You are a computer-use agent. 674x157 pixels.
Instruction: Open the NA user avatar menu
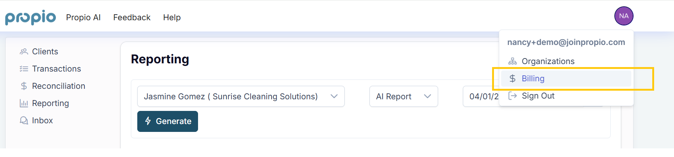point(624,16)
